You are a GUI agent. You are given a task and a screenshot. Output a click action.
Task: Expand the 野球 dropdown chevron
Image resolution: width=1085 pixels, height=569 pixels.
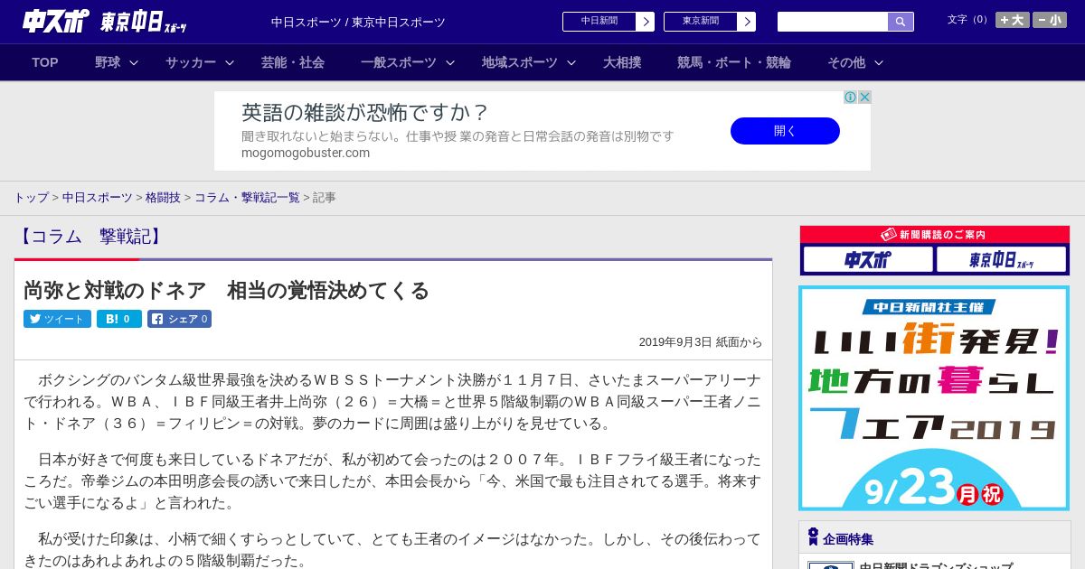[x=134, y=62]
